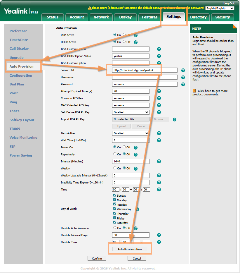
Task: Click the Log Out link
Action: [229, 3]
